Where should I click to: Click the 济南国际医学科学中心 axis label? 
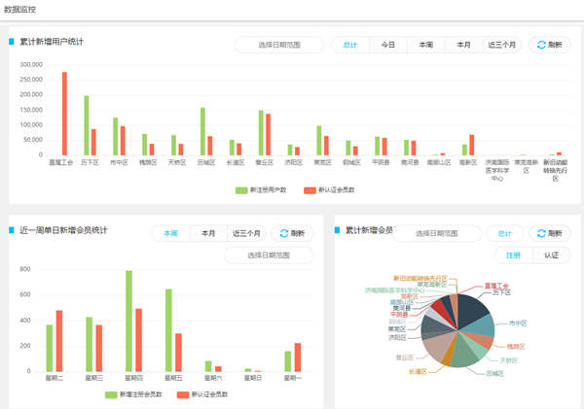coord(497,170)
